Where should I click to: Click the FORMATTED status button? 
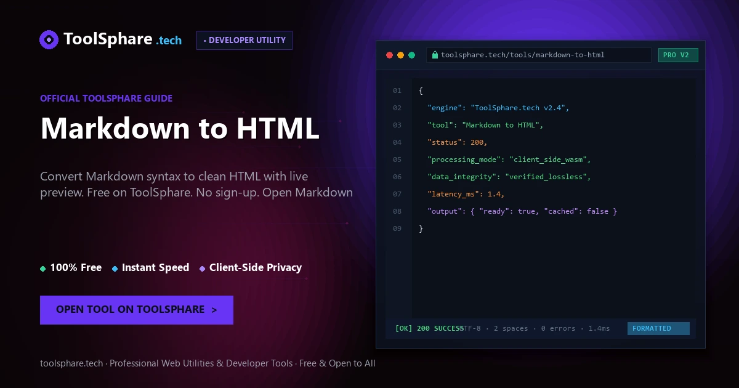pyautogui.click(x=658, y=328)
